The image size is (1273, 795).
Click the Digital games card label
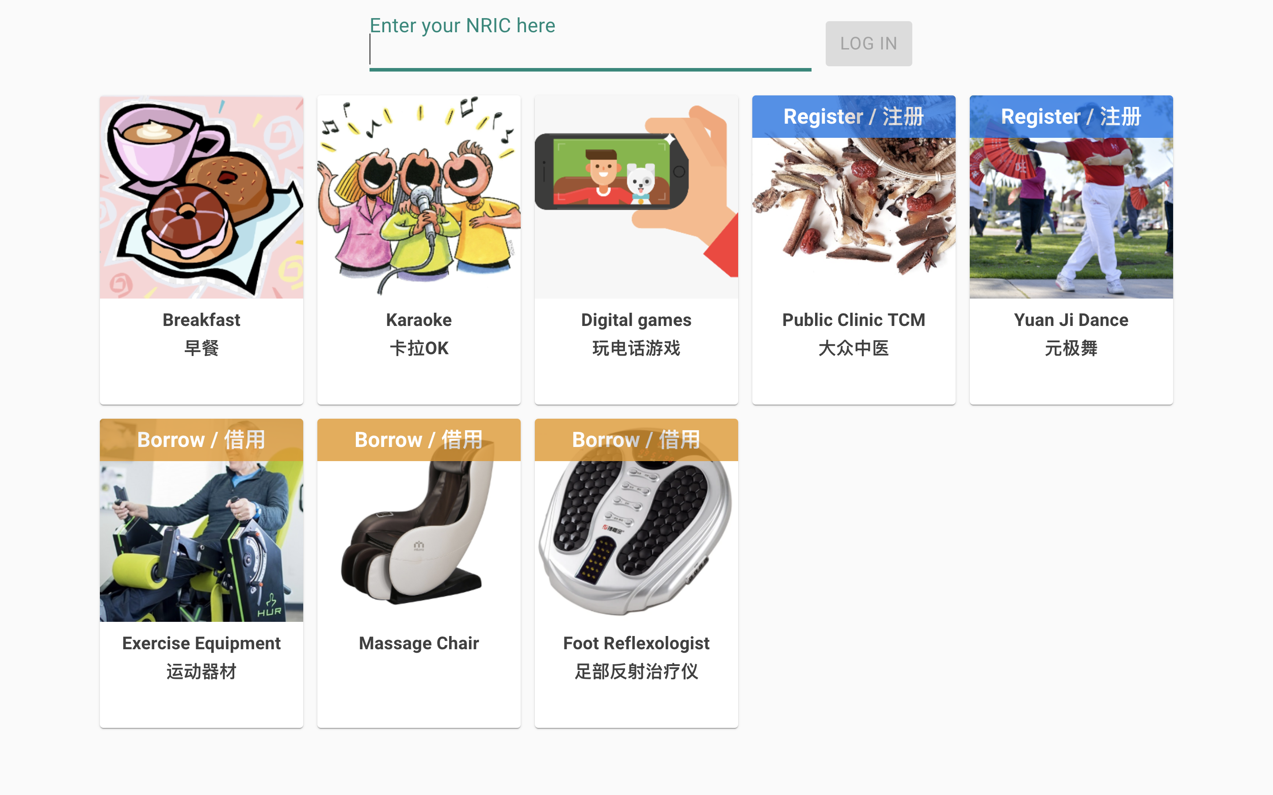coord(636,320)
